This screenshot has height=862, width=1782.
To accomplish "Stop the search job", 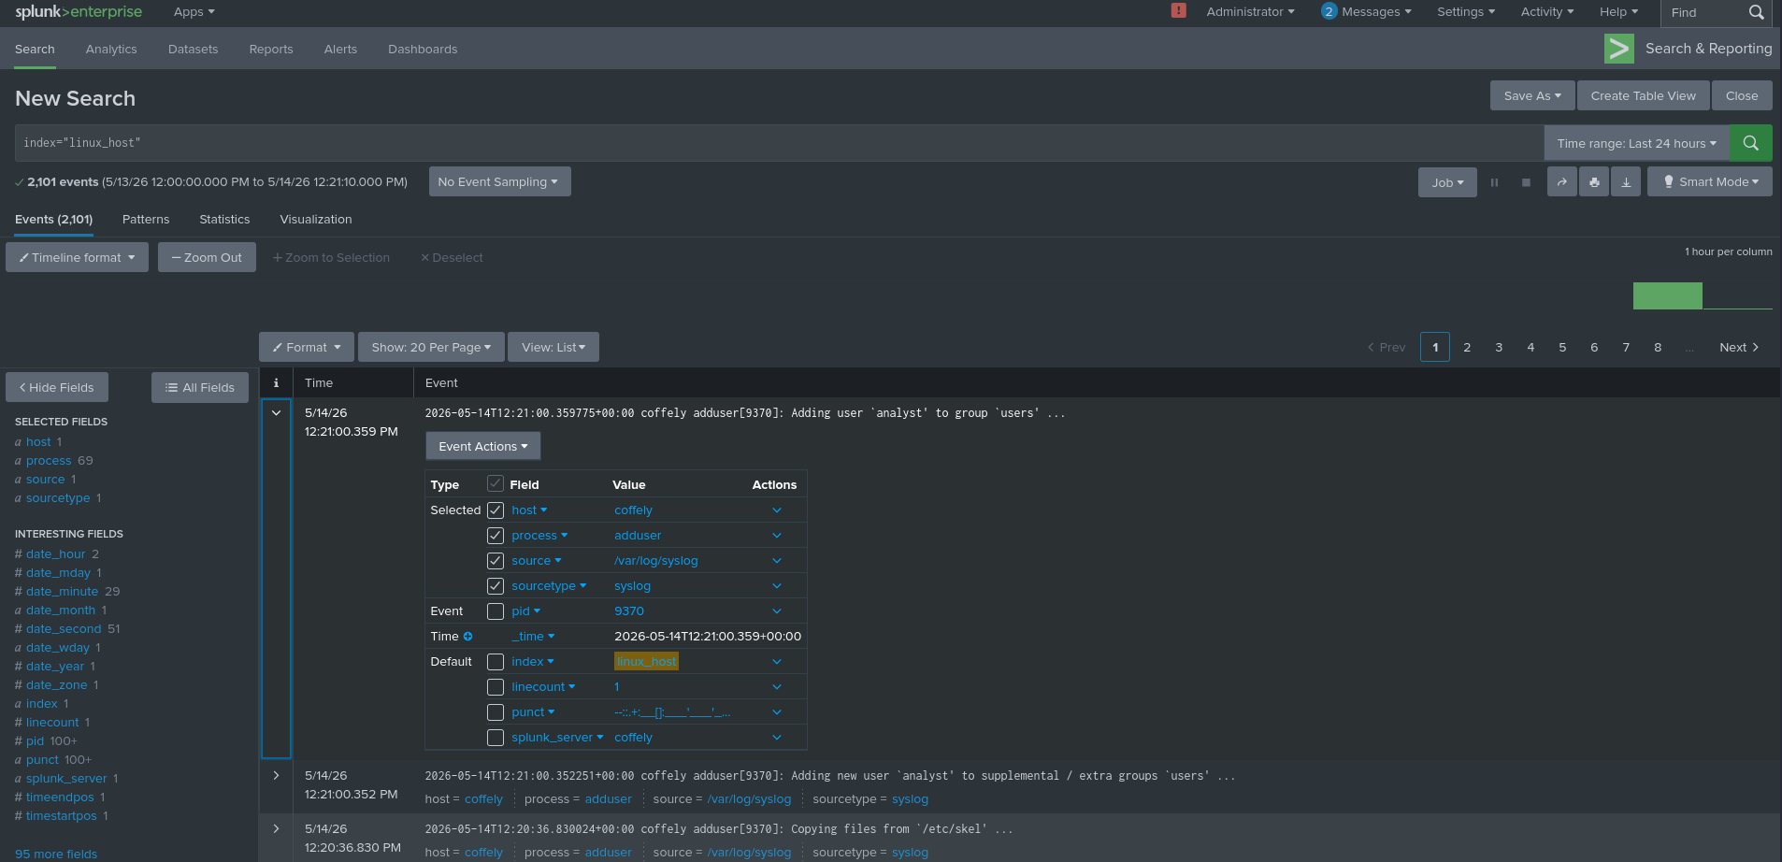I will pyautogui.click(x=1526, y=182).
